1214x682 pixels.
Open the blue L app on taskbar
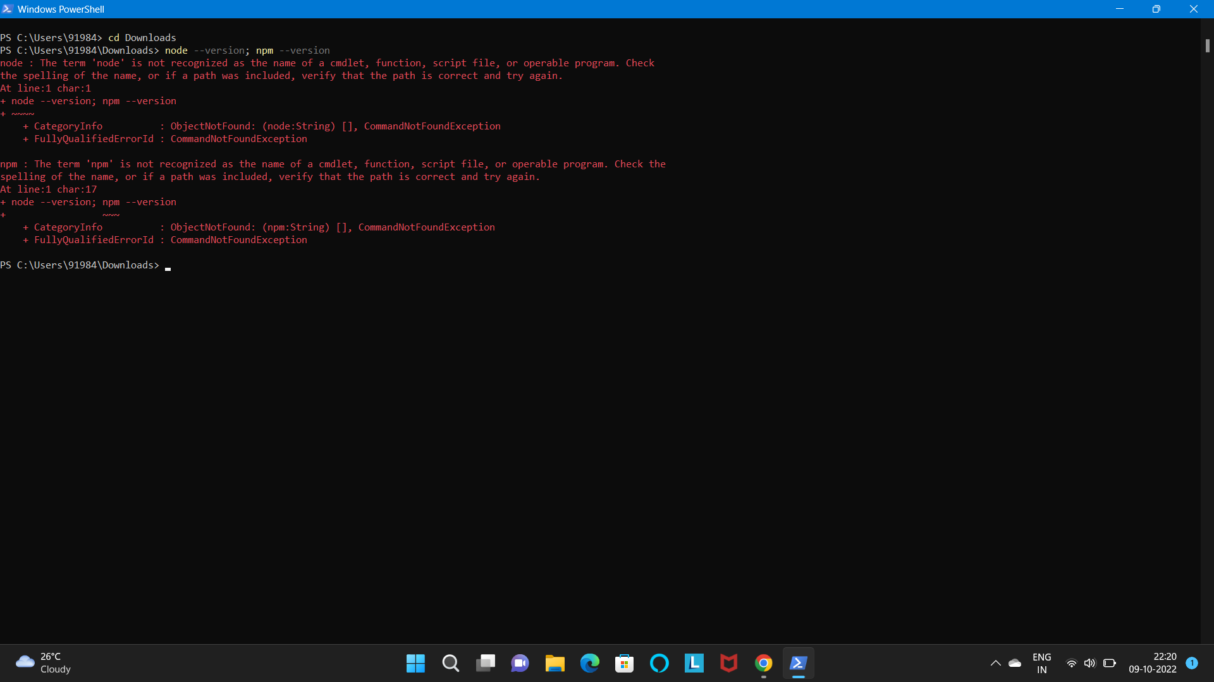click(694, 663)
